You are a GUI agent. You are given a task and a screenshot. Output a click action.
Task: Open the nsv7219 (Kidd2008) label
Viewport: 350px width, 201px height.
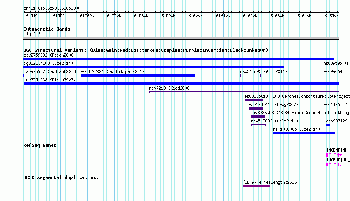[170, 88]
